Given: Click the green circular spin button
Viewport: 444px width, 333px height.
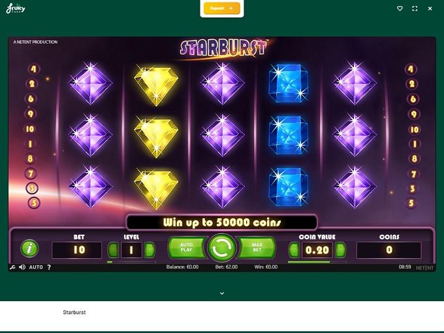Looking at the screenshot, I should 222,248.
